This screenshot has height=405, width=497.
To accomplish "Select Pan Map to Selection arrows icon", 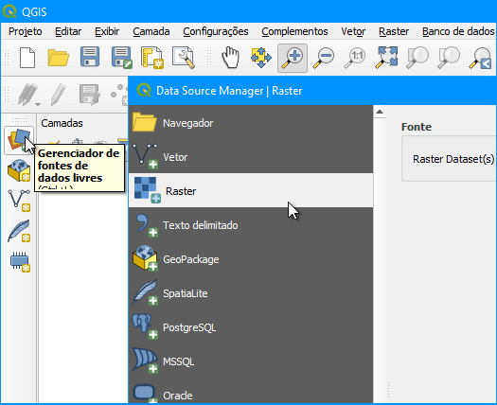I will 261,58.
